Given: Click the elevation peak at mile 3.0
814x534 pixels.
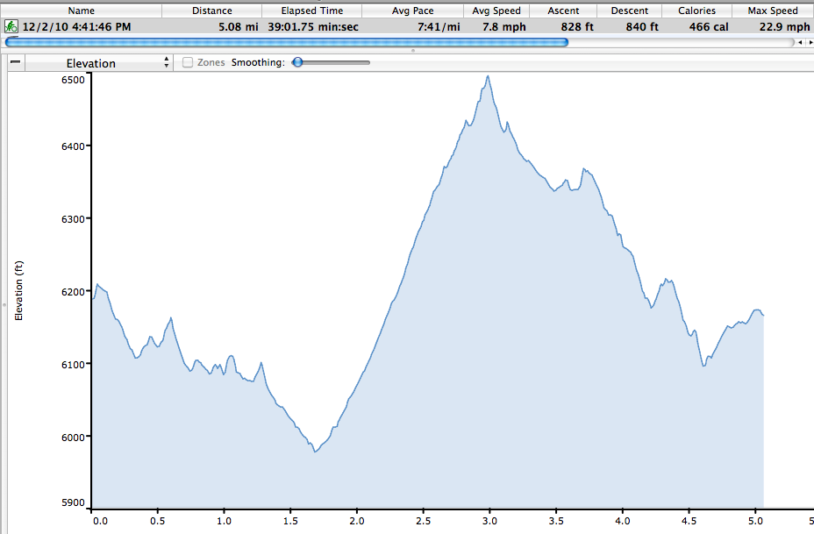Looking at the screenshot, I should (488, 76).
